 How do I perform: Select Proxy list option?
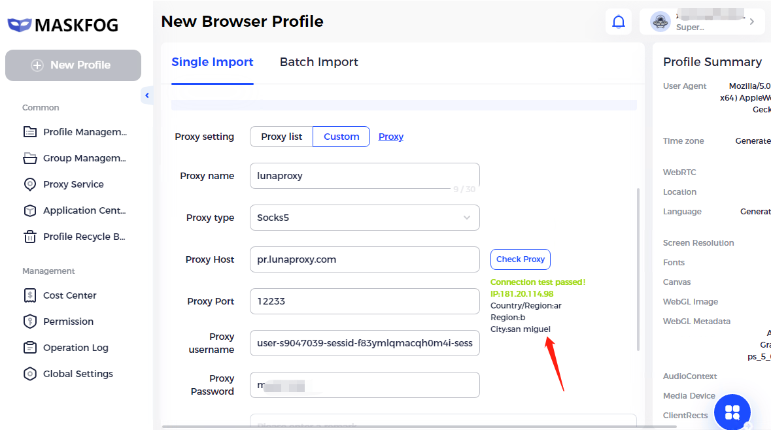coord(281,137)
